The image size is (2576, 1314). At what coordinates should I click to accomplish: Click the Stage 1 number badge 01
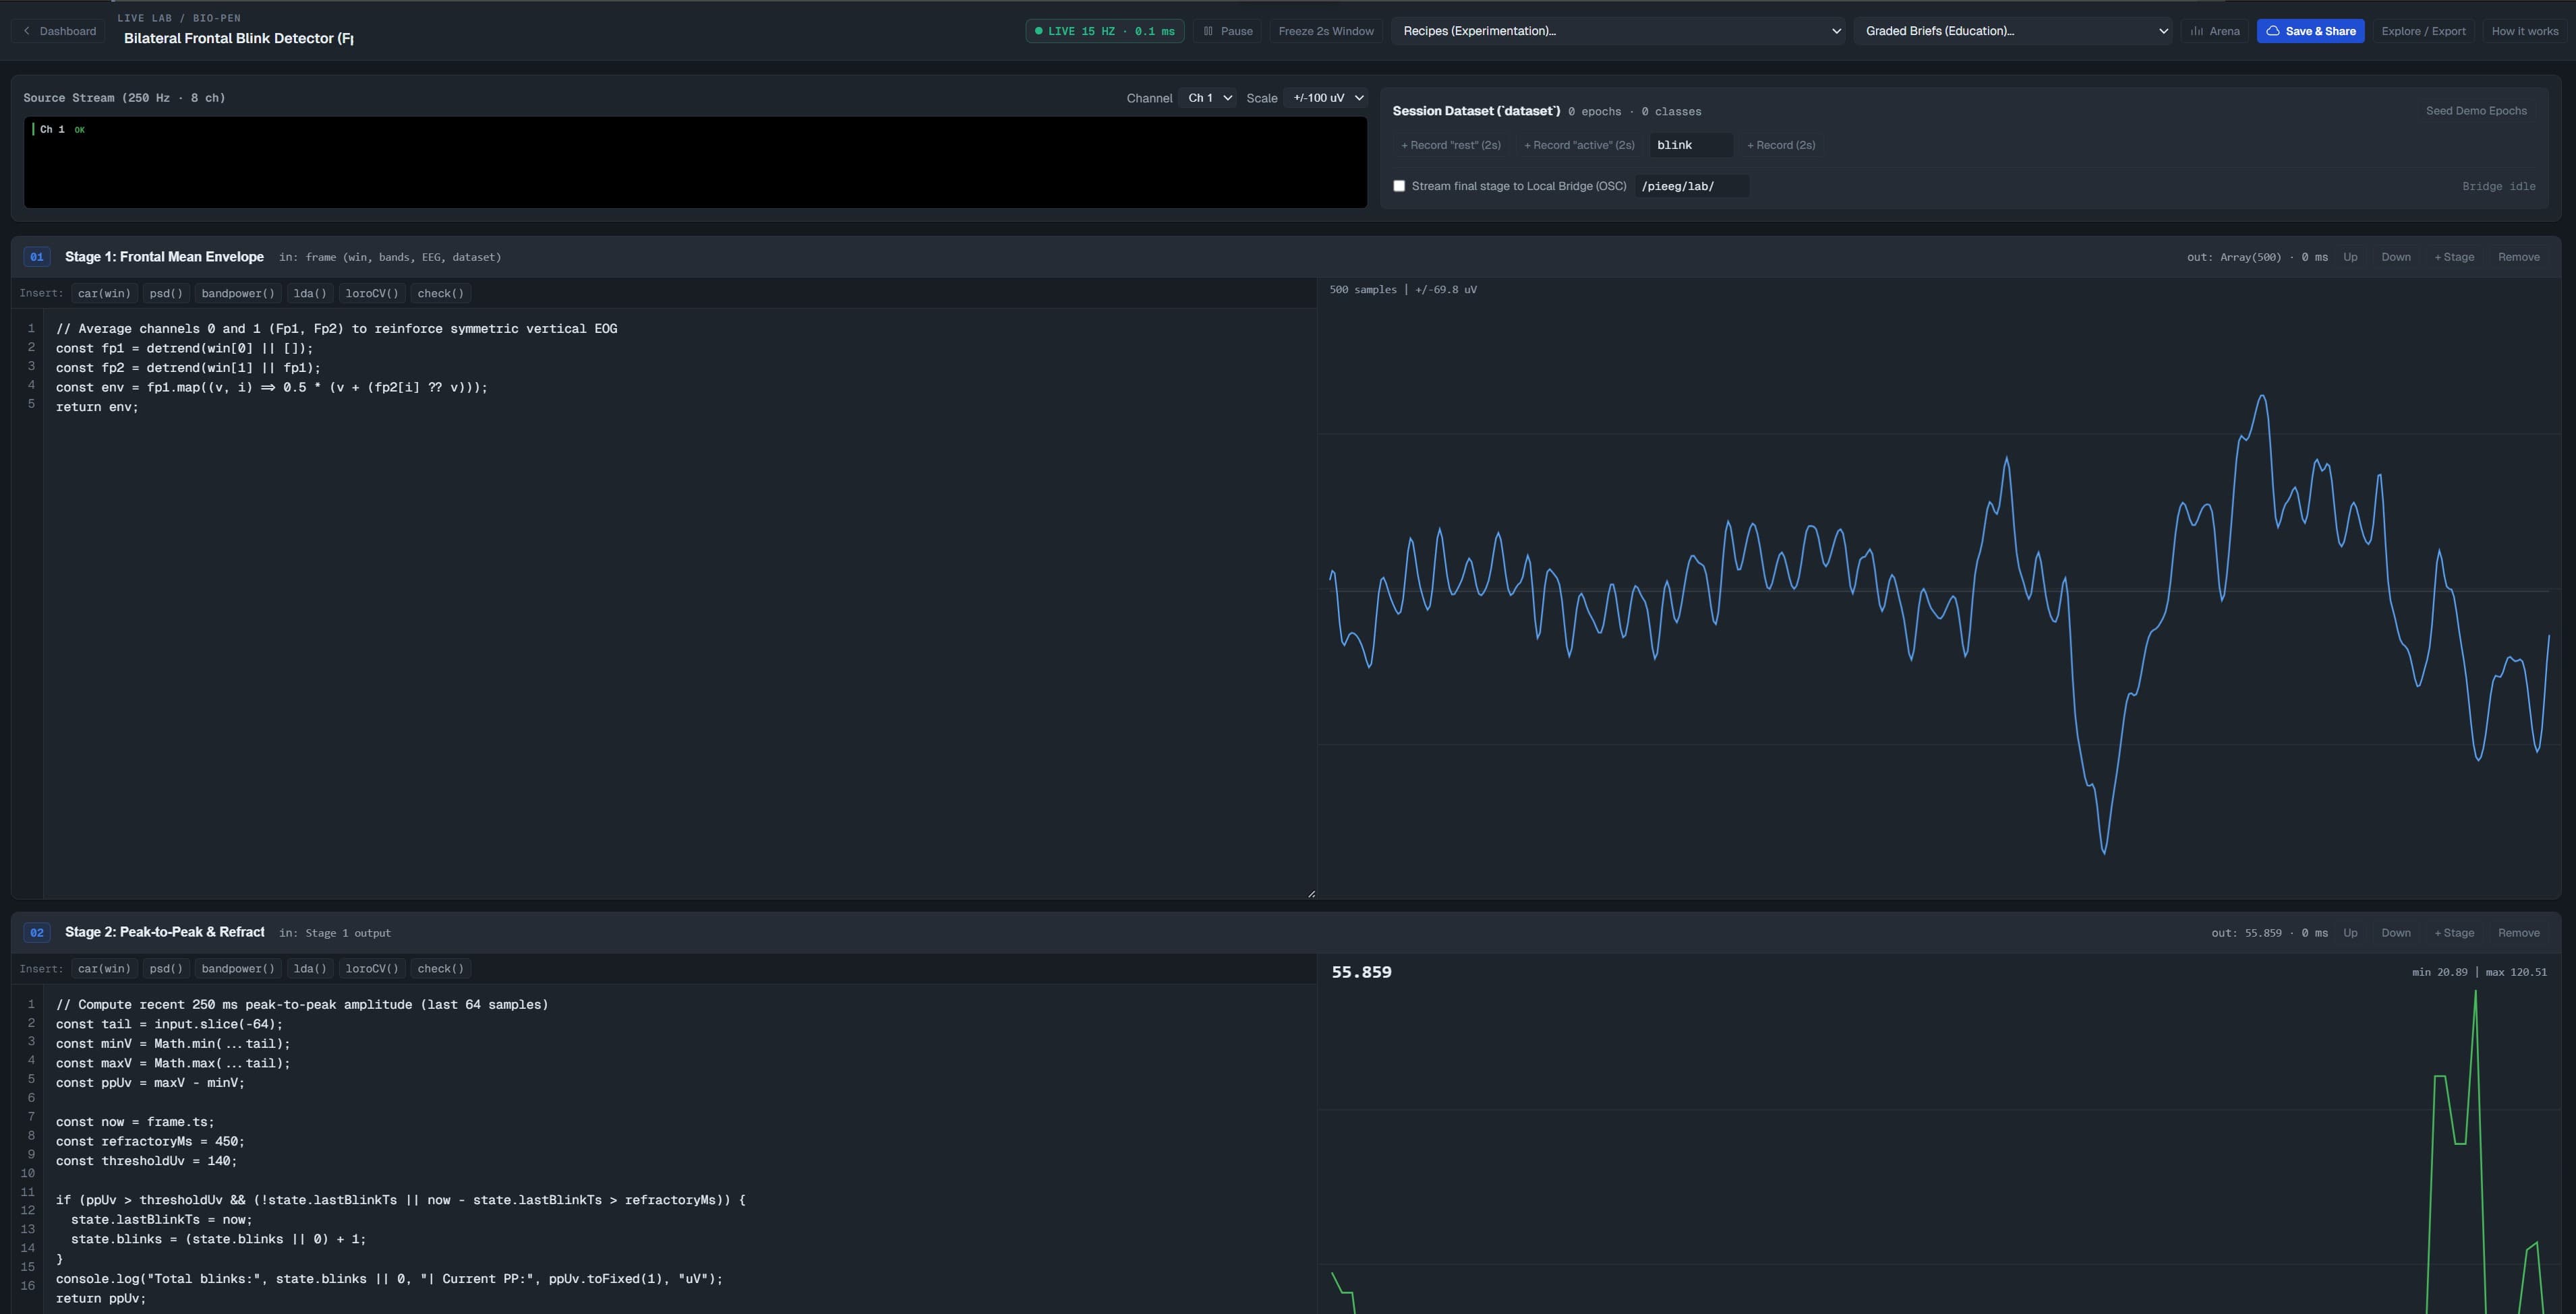click(37, 257)
